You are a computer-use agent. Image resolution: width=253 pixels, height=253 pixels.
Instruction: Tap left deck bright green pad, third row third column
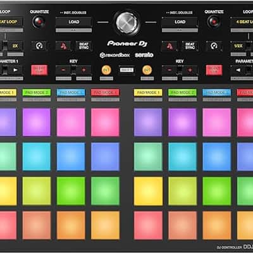click(71, 191)
